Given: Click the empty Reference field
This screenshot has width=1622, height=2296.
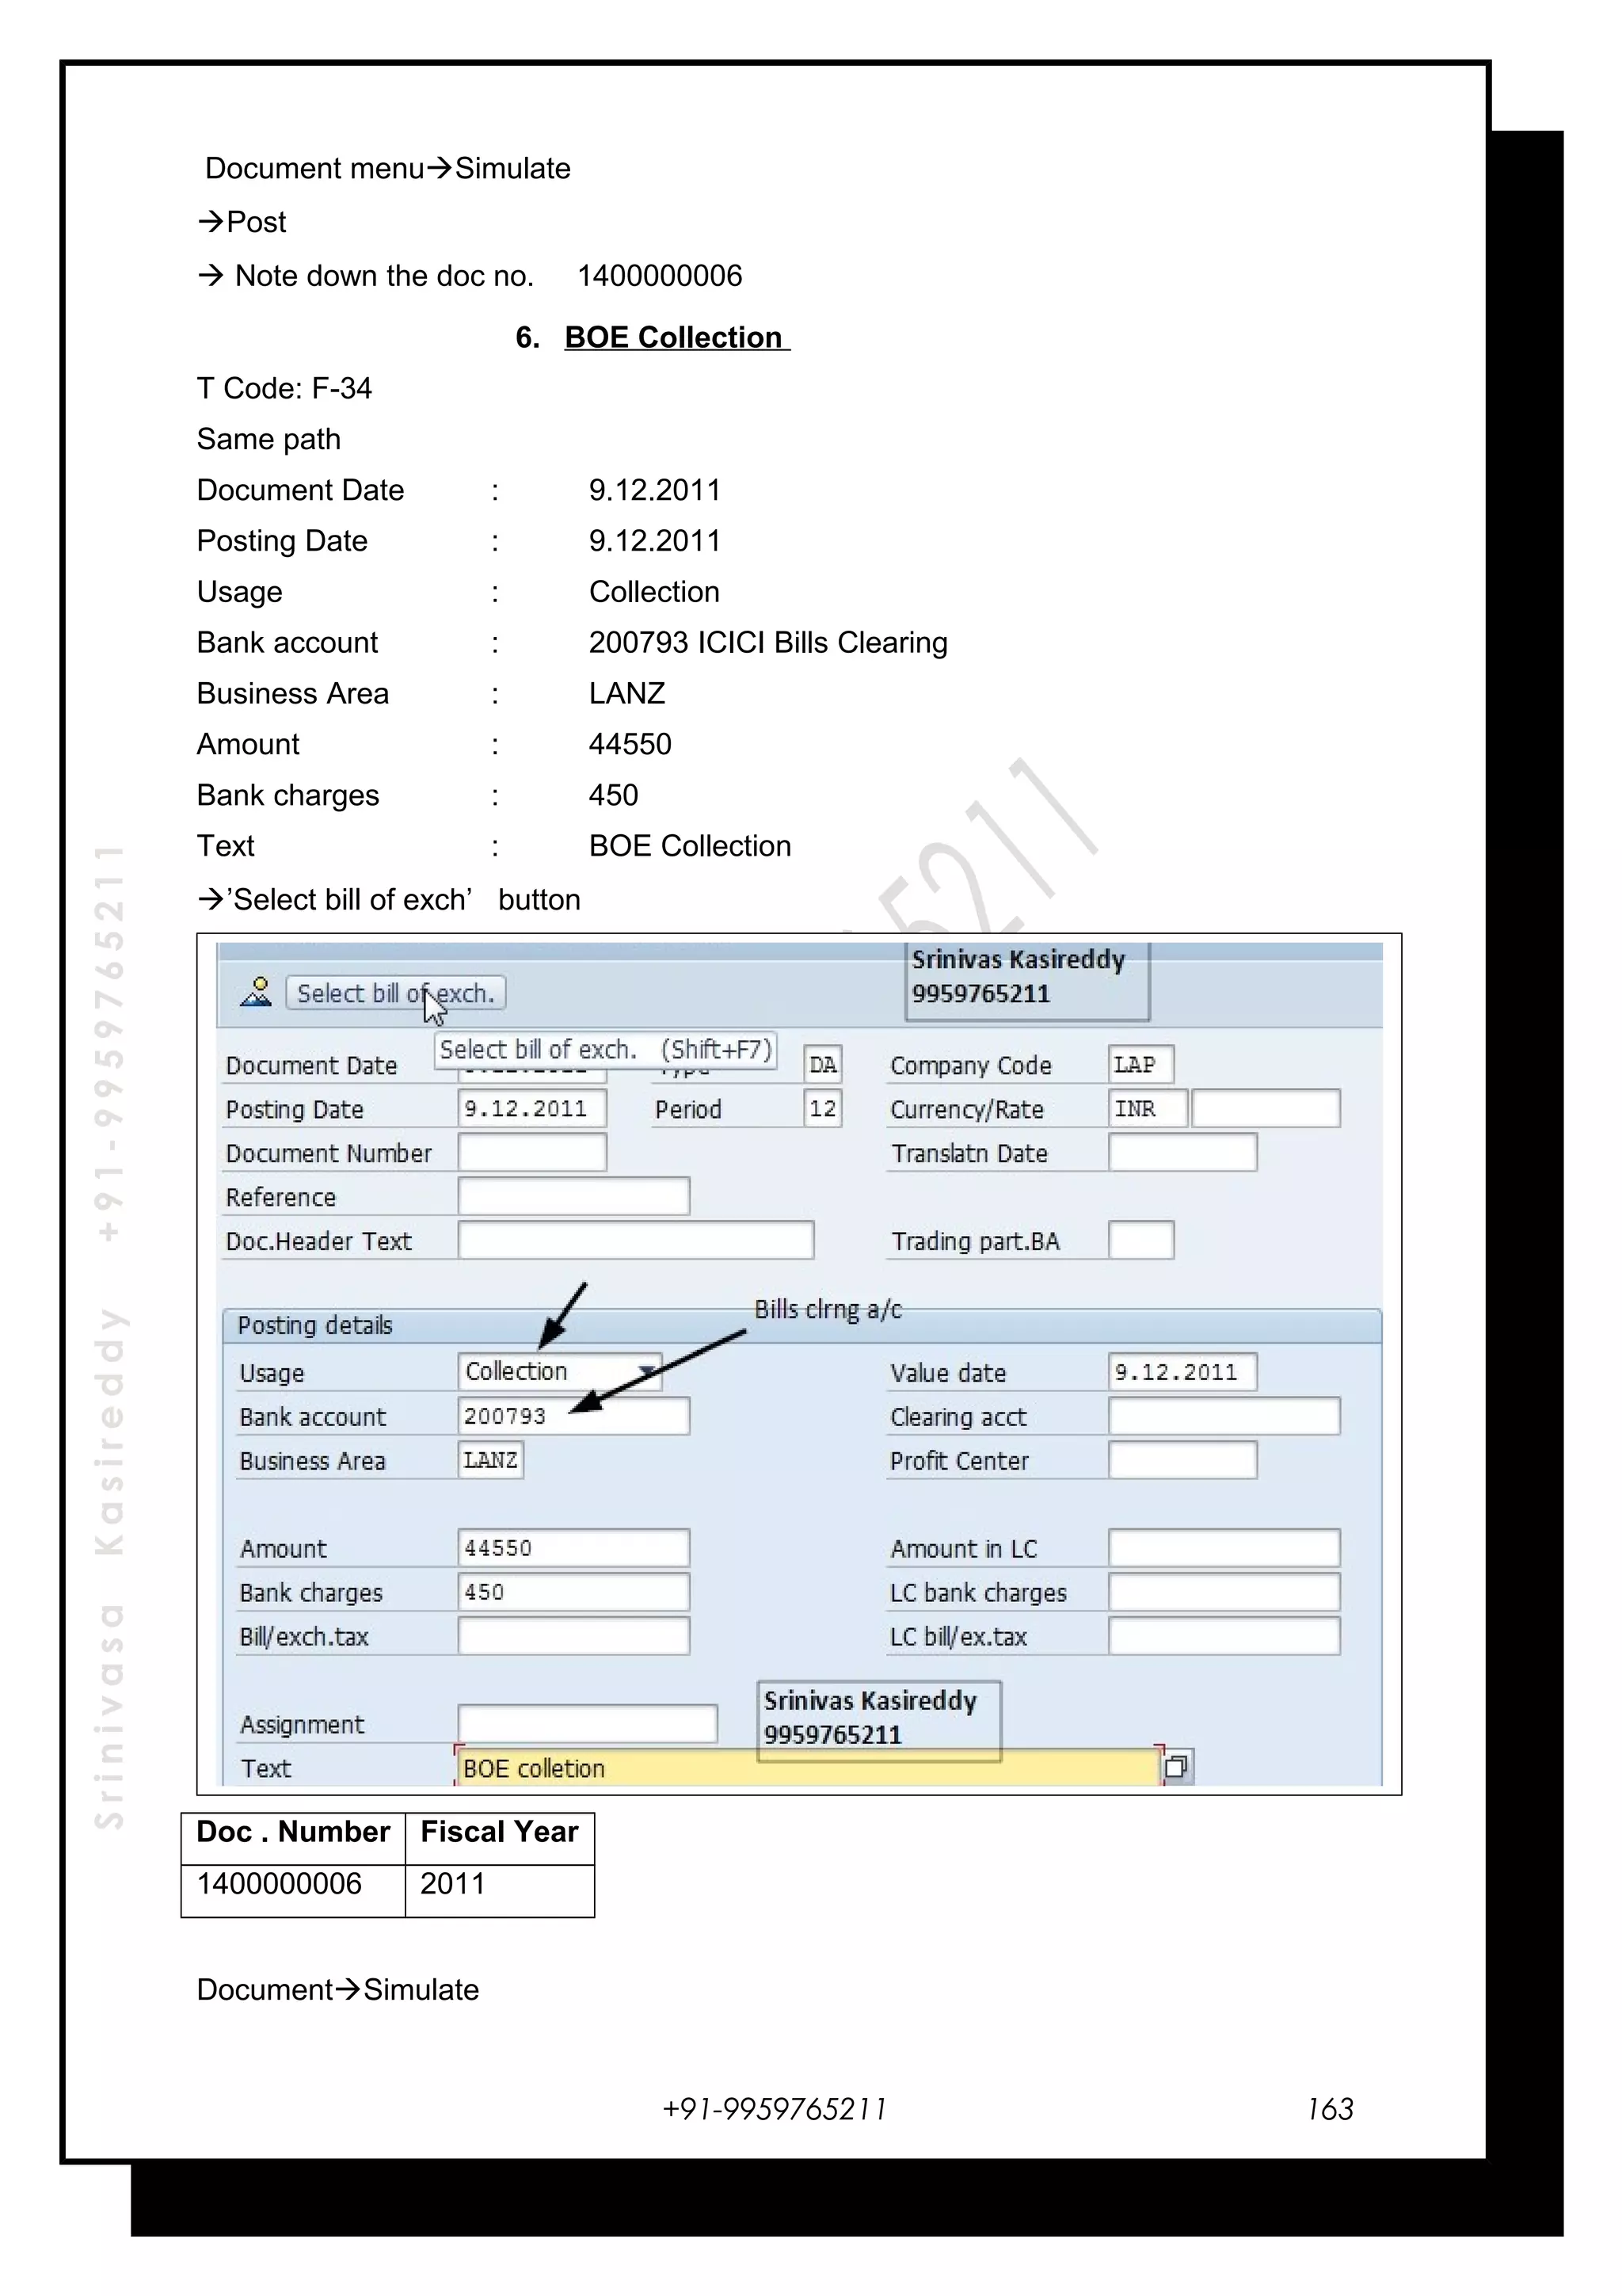Looking at the screenshot, I should pyautogui.click(x=573, y=1196).
